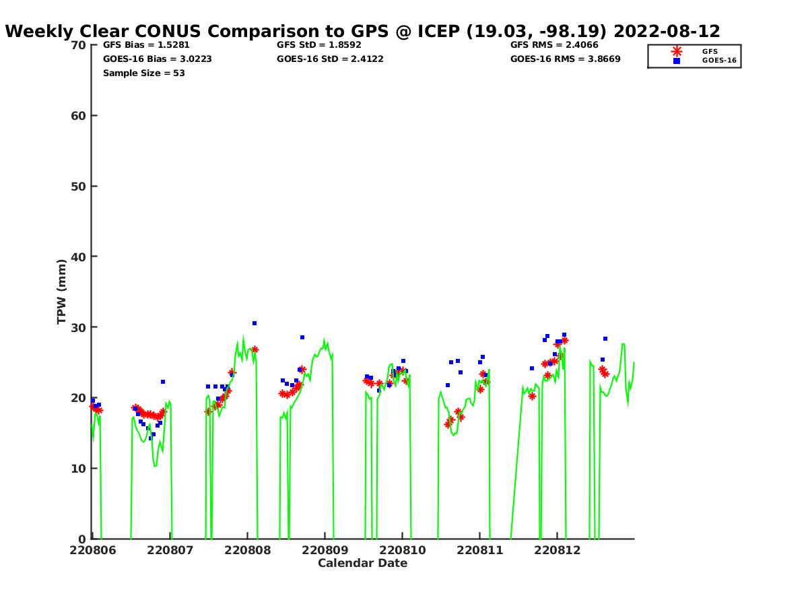808x606 pixels.
Task: Select the Sample Size = 53 text
Action: click(x=143, y=73)
